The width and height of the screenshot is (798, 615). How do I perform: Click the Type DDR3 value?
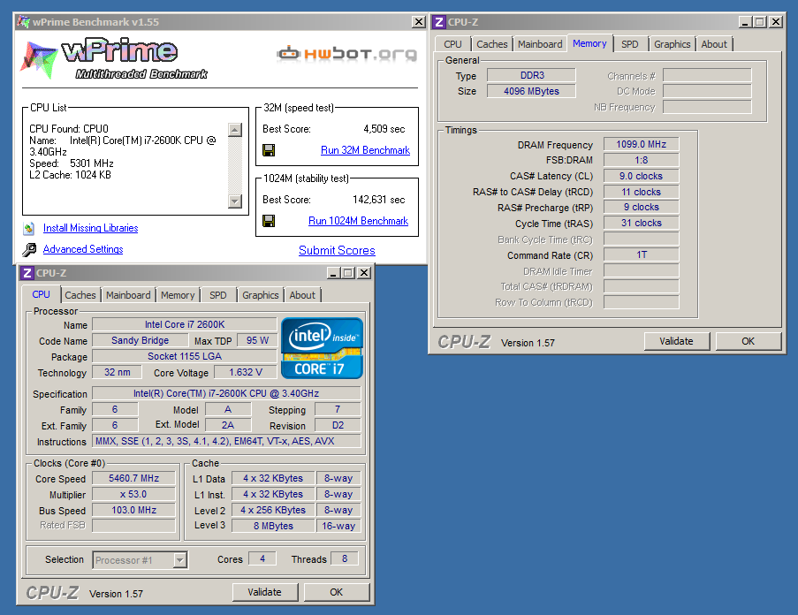coord(532,75)
